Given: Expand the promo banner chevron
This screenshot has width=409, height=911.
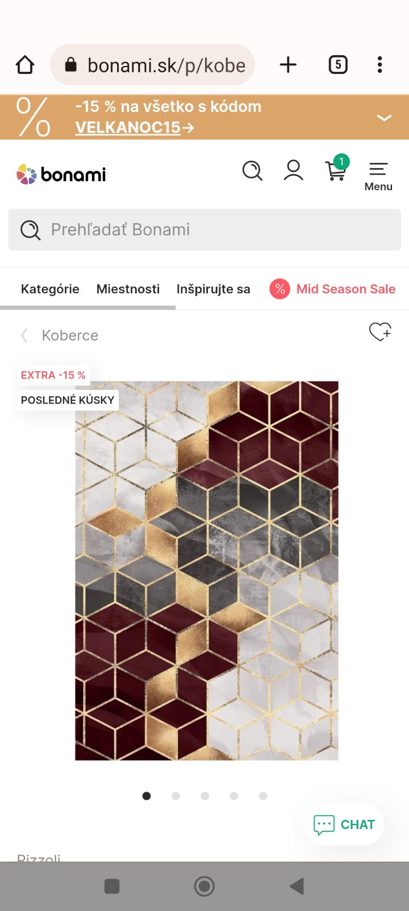Looking at the screenshot, I should pos(385,118).
